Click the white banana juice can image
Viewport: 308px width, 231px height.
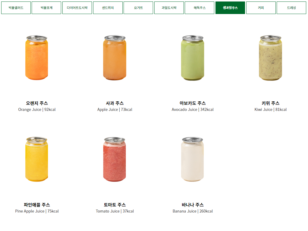coord(192,159)
